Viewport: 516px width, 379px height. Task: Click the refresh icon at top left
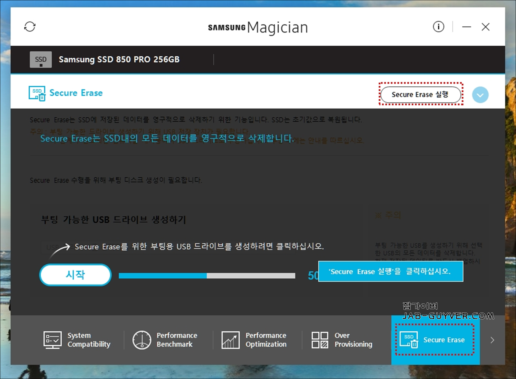coord(30,27)
